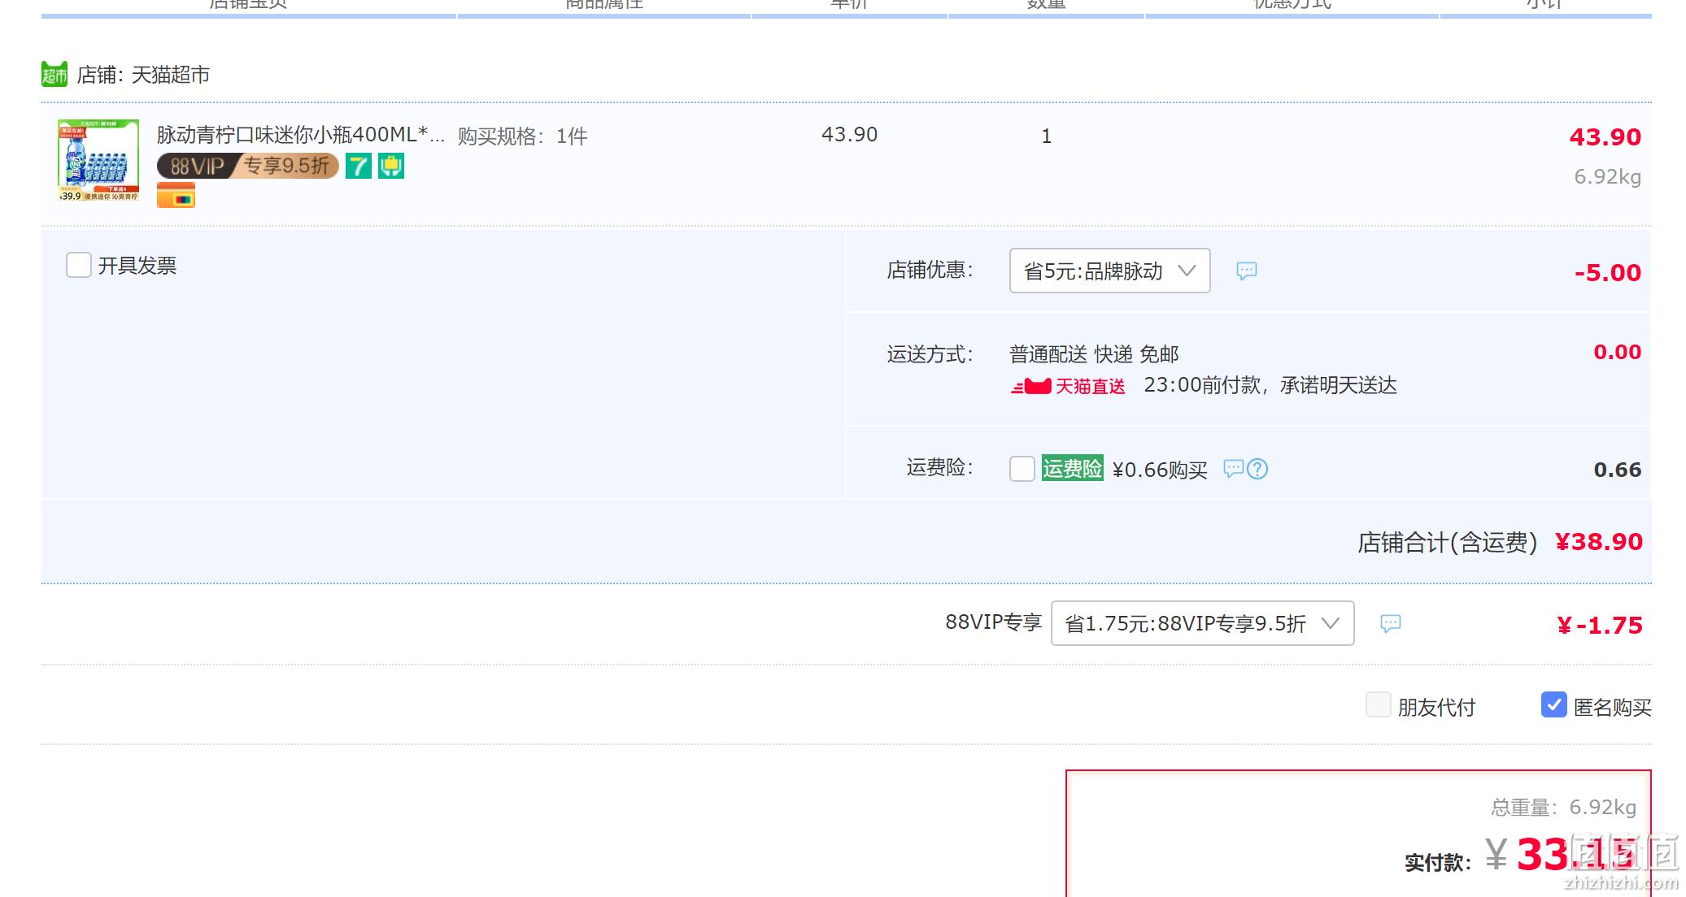Click the 总重量：6.92kg text
The width and height of the screenshot is (1686, 897).
point(1563,807)
